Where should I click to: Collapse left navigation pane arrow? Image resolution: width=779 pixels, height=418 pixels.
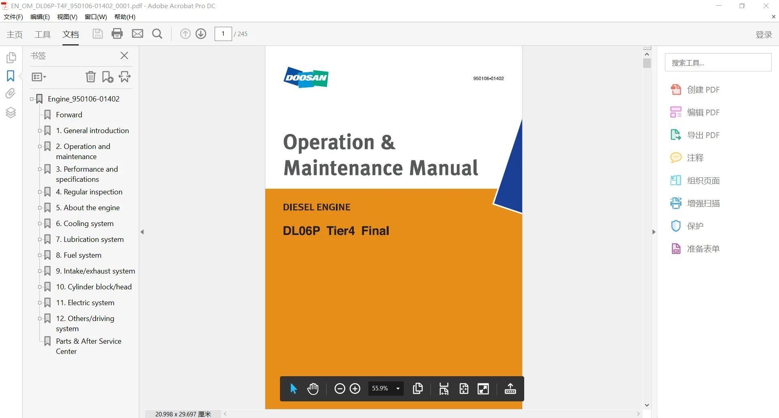(x=142, y=232)
